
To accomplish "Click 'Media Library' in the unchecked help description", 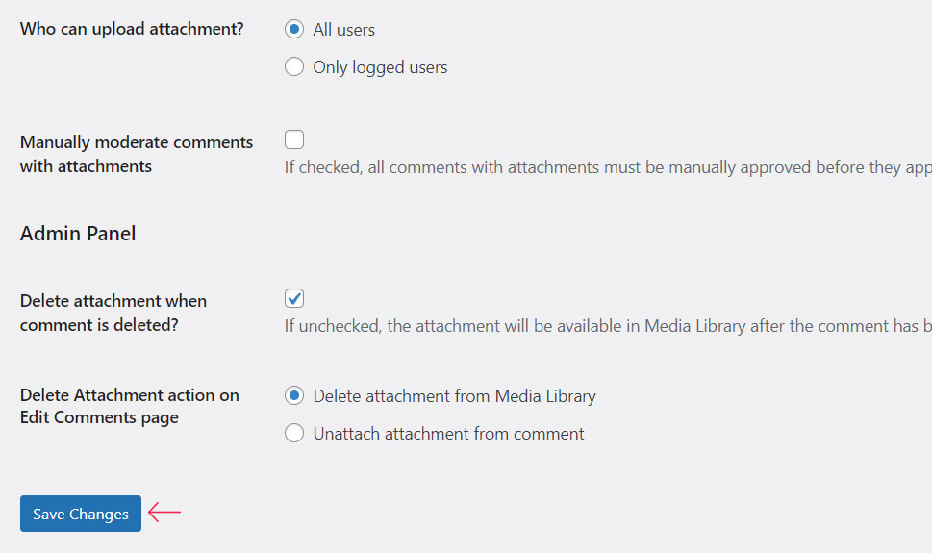I will click(694, 326).
